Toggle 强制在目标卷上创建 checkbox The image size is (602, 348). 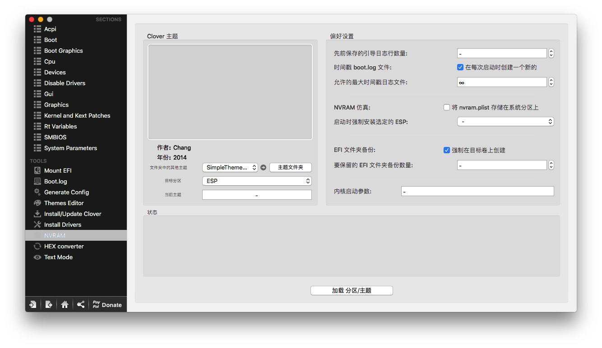(447, 150)
